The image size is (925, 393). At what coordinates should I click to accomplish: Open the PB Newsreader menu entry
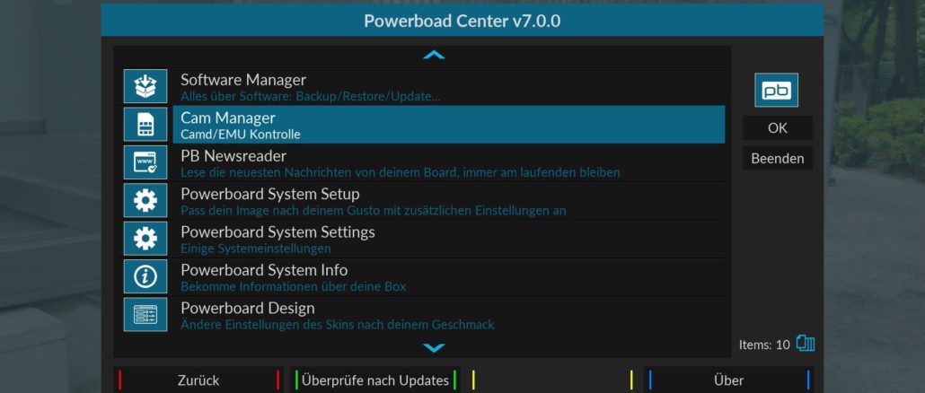click(x=449, y=162)
